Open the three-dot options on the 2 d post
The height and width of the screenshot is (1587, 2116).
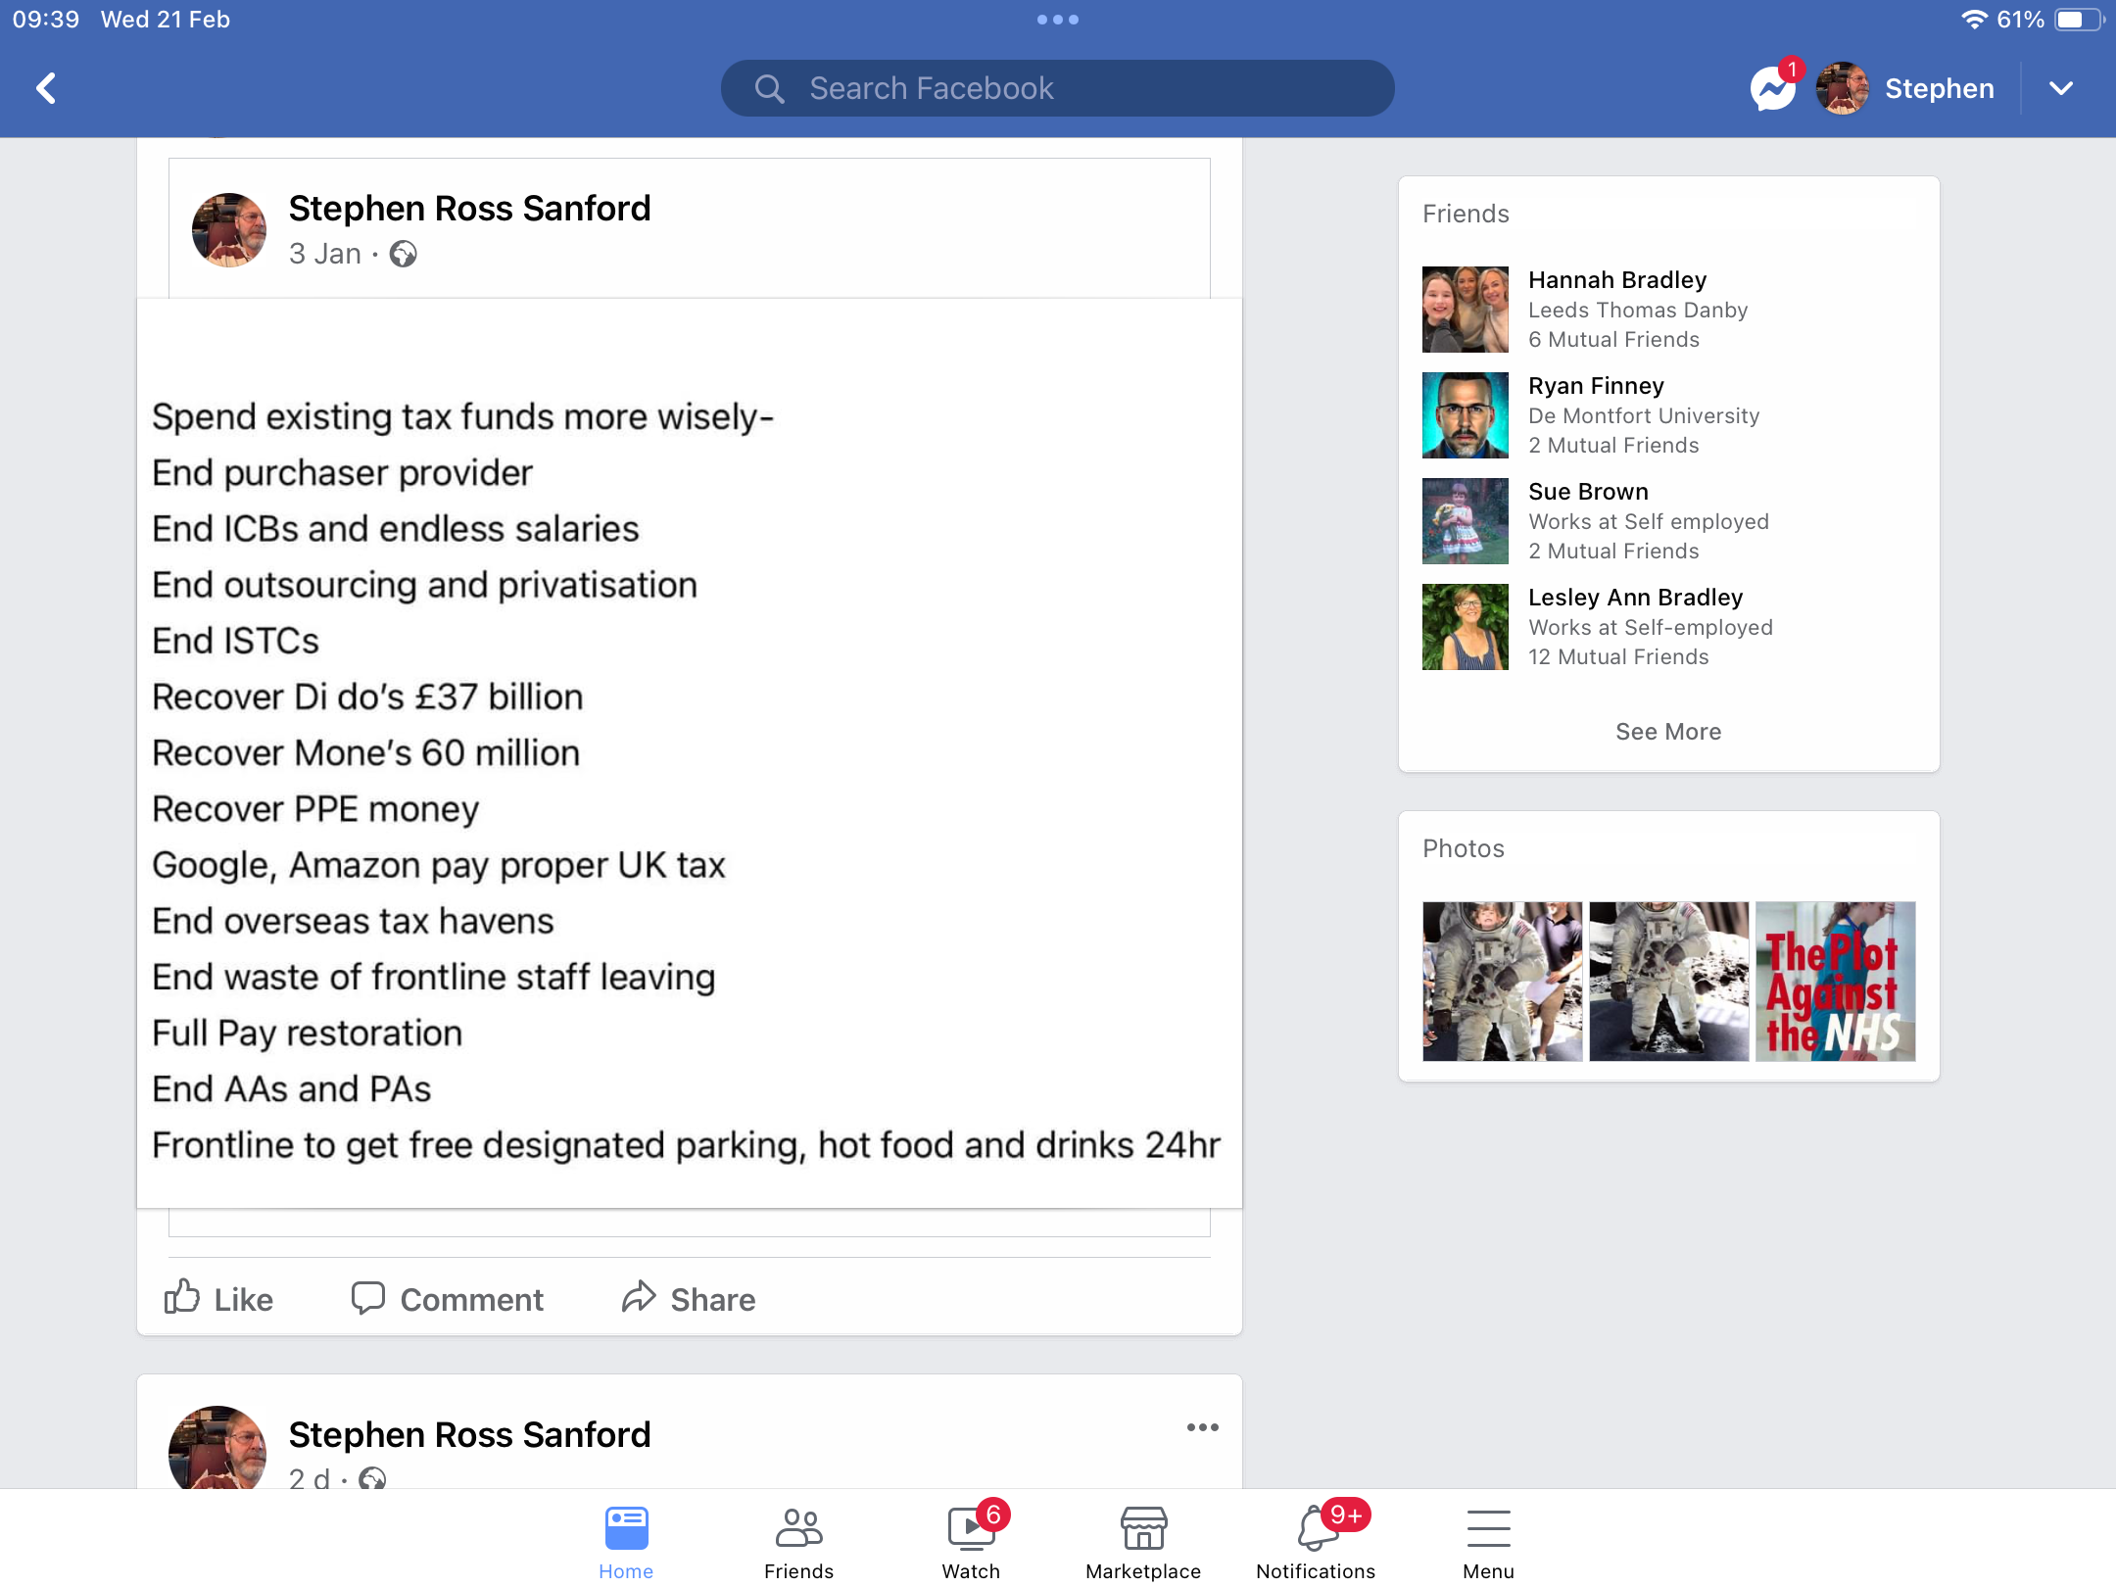pos(1203,1427)
